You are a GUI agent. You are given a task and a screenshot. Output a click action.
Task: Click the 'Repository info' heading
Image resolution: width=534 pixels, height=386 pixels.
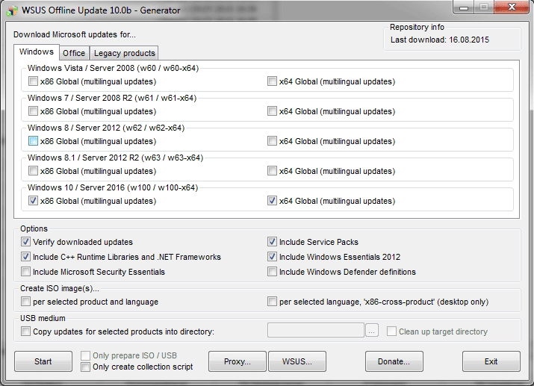pyautogui.click(x=417, y=27)
